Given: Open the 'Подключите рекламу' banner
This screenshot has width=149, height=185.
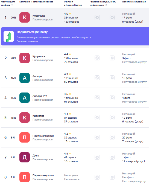Looking at the screenshot, I should (x=75, y=36).
